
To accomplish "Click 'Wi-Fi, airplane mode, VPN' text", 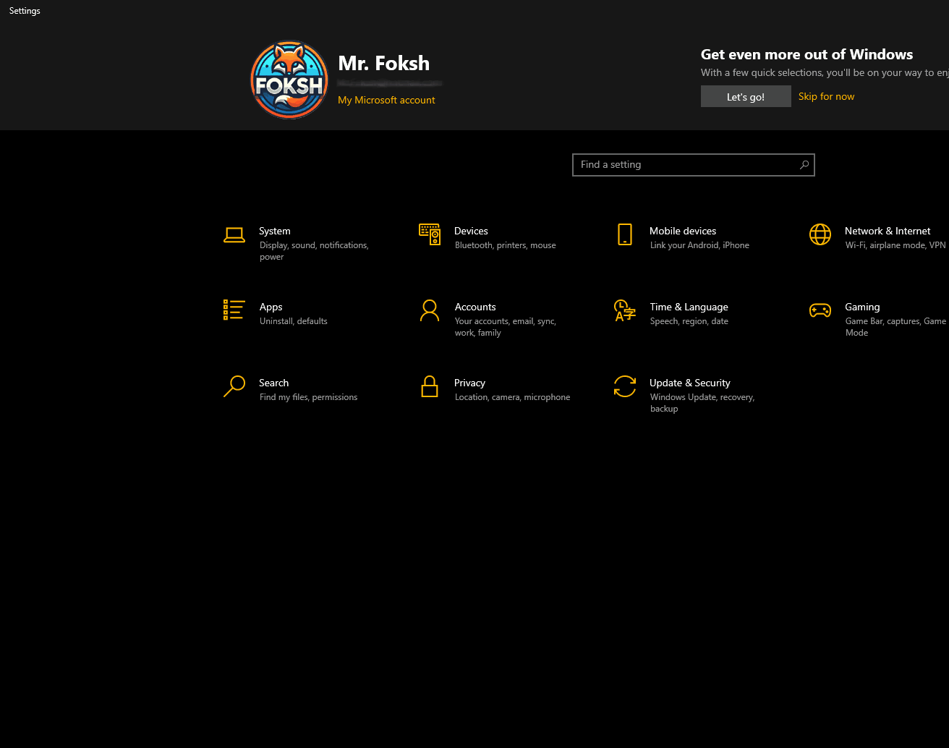I will (895, 245).
